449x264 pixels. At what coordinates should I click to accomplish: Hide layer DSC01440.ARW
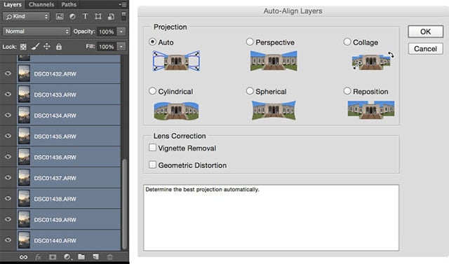(8, 240)
